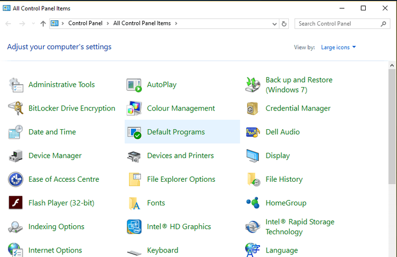Click the Device Manager icon
The image size is (397, 257).
pyautogui.click(x=16, y=155)
